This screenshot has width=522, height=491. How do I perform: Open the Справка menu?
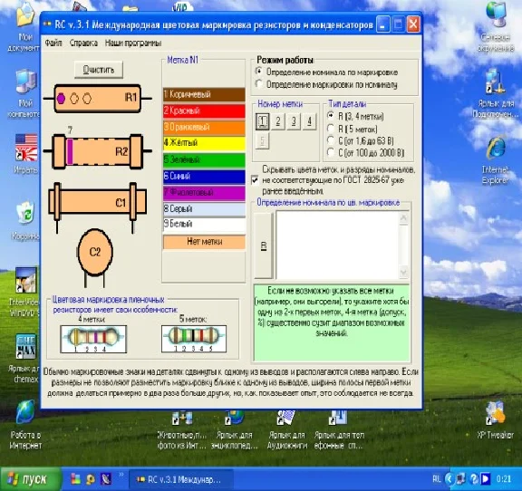click(83, 43)
